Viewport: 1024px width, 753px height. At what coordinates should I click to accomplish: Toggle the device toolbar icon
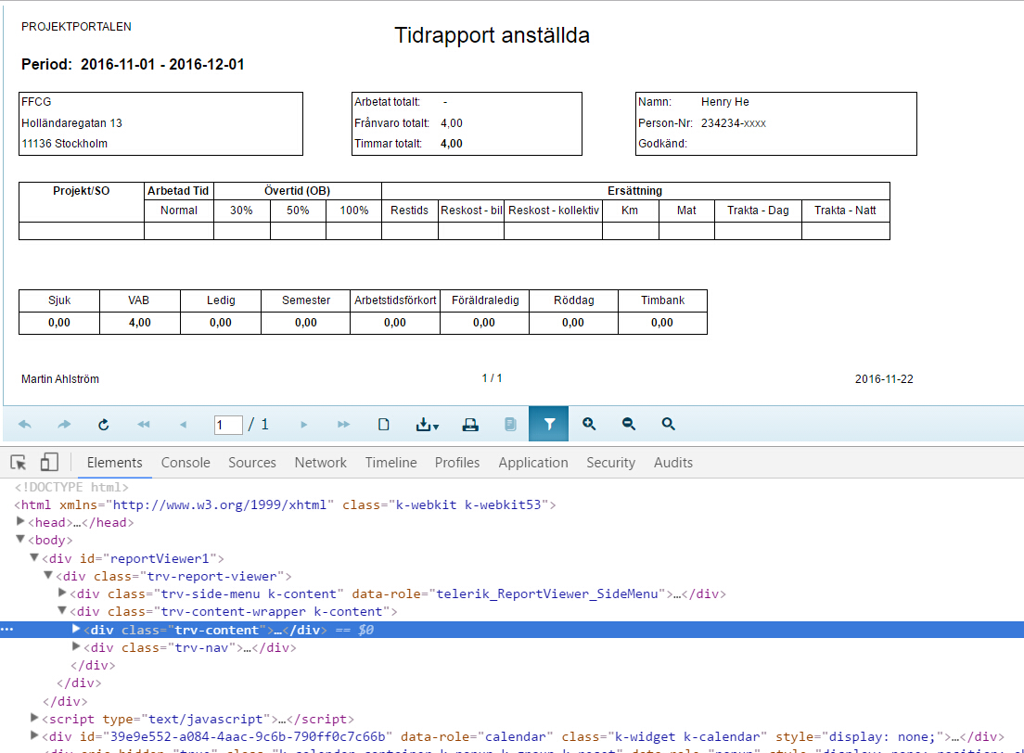click(x=49, y=462)
